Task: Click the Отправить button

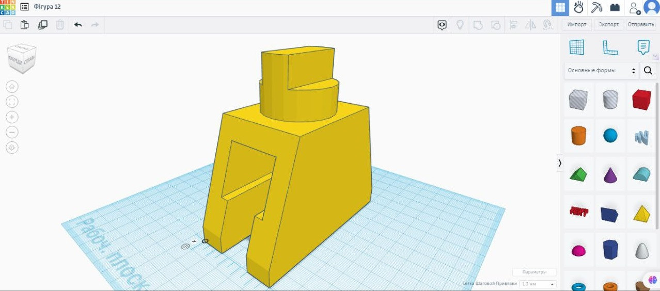Action: click(641, 25)
